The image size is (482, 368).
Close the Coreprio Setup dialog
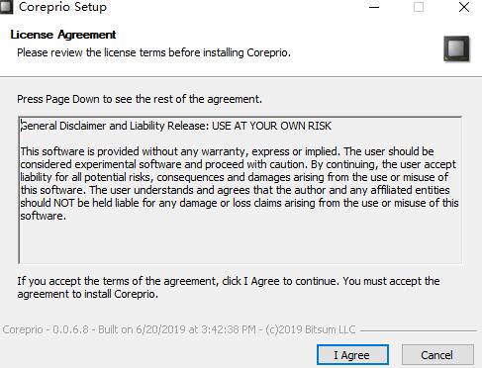point(464,7)
